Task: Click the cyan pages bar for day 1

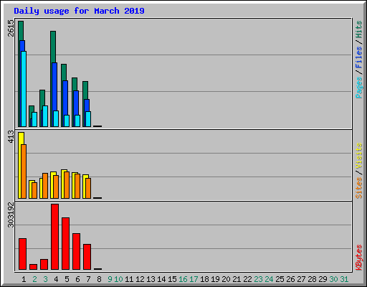Action: (24, 89)
